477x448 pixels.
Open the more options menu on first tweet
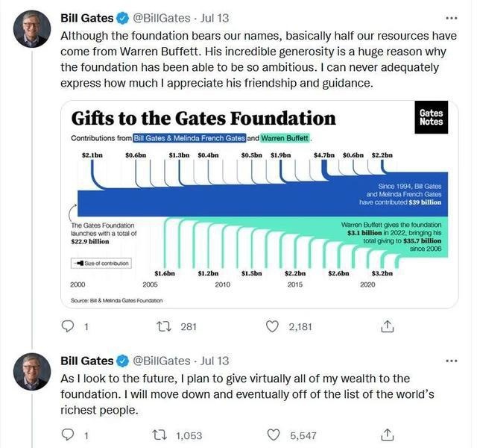452,18
